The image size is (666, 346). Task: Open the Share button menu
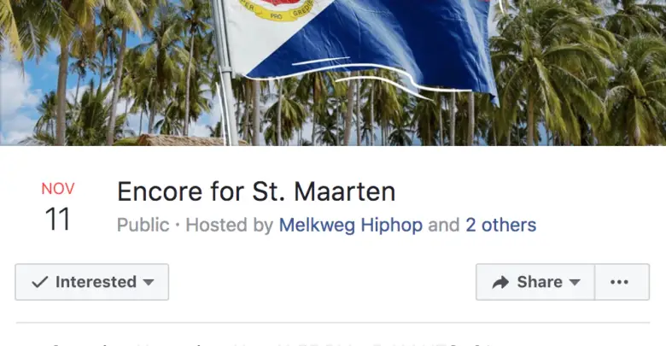click(535, 282)
